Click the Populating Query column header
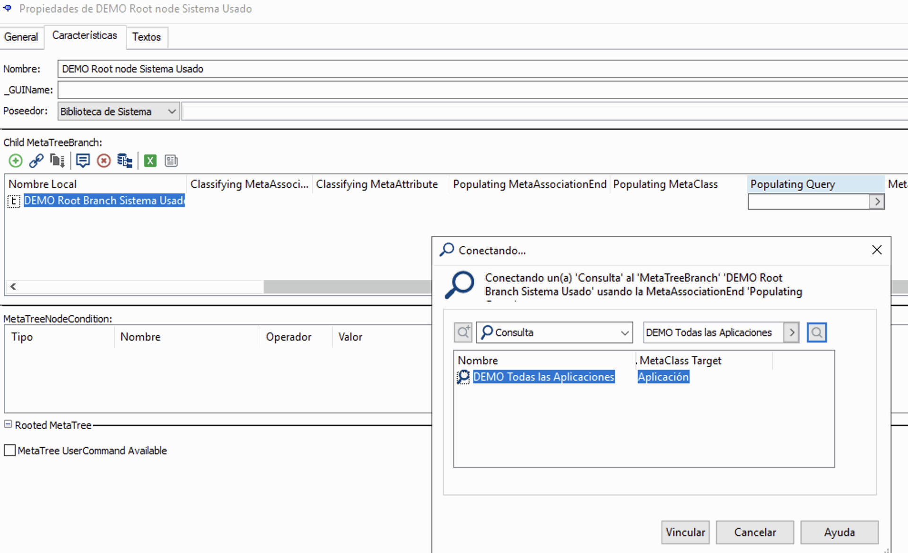The width and height of the screenshot is (908, 553). [x=816, y=184]
